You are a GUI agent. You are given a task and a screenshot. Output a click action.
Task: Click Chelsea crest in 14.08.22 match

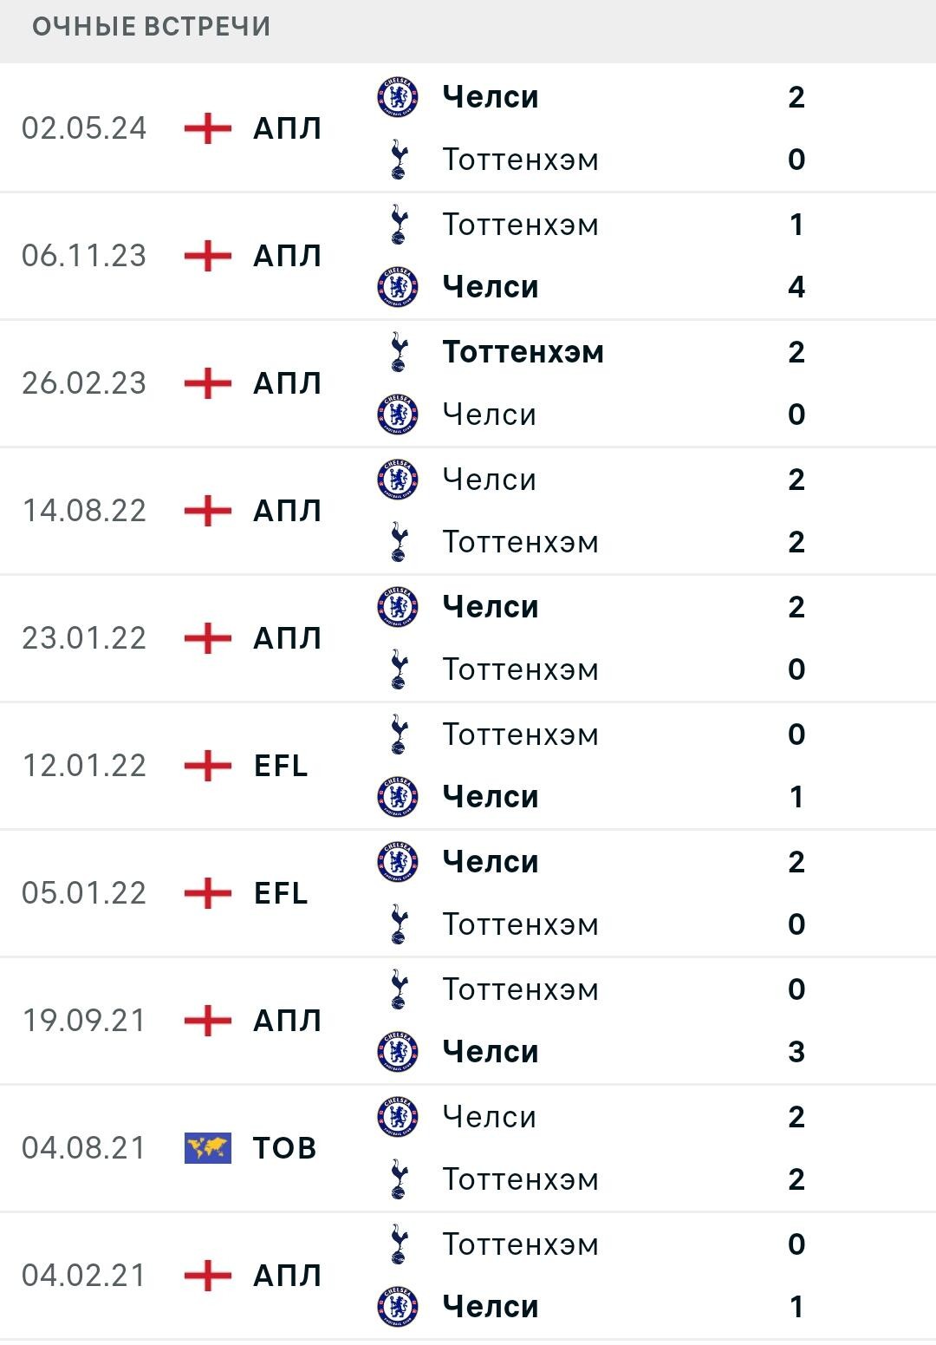click(398, 480)
